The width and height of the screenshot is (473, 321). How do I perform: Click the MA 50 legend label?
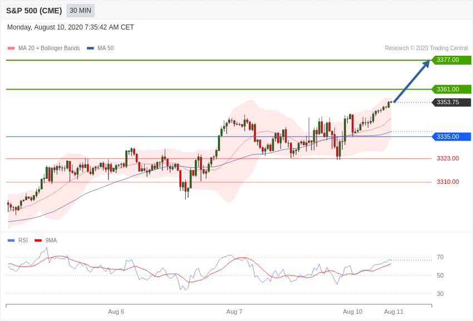coord(105,48)
